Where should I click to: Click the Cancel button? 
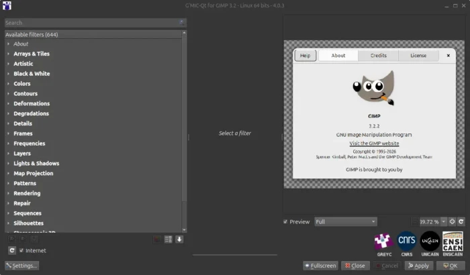pyautogui.click(x=387, y=266)
